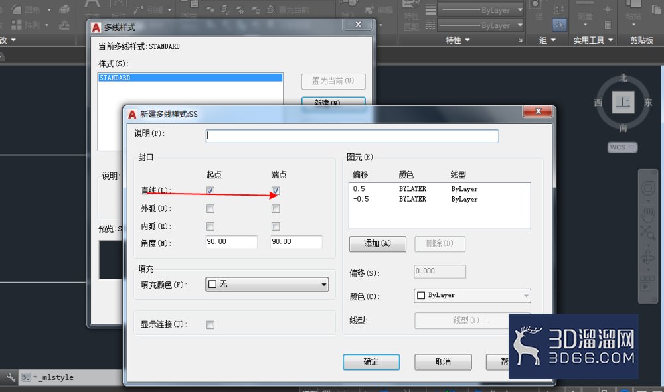Click the ViewCube south direction 南
664x392 pixels.
(x=623, y=128)
